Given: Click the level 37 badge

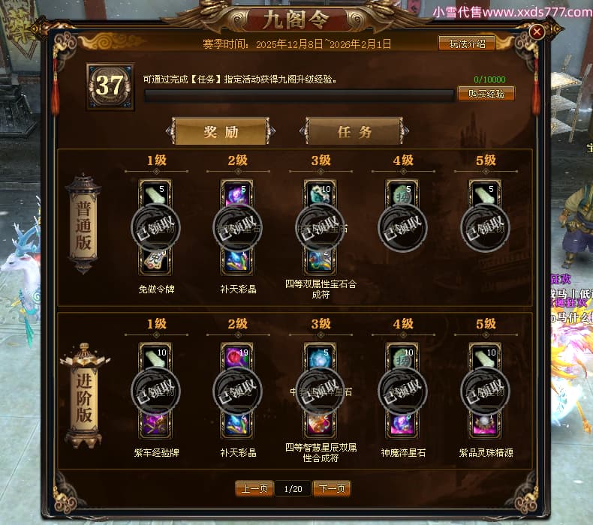Looking at the screenshot, I should (x=110, y=86).
